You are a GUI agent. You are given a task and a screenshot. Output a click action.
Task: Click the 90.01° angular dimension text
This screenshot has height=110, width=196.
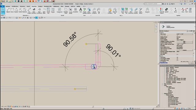pyautogui.click(x=113, y=51)
